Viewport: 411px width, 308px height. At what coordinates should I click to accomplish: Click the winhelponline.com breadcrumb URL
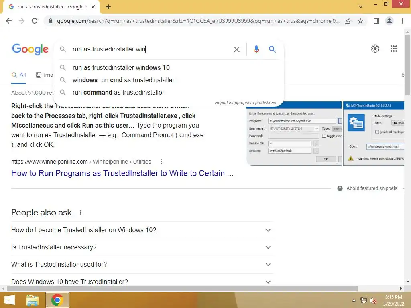pyautogui.click(x=81, y=162)
